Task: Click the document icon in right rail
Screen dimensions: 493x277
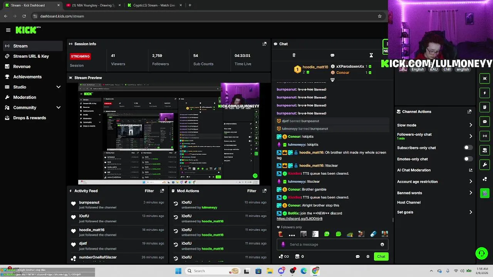Action: click(485, 107)
